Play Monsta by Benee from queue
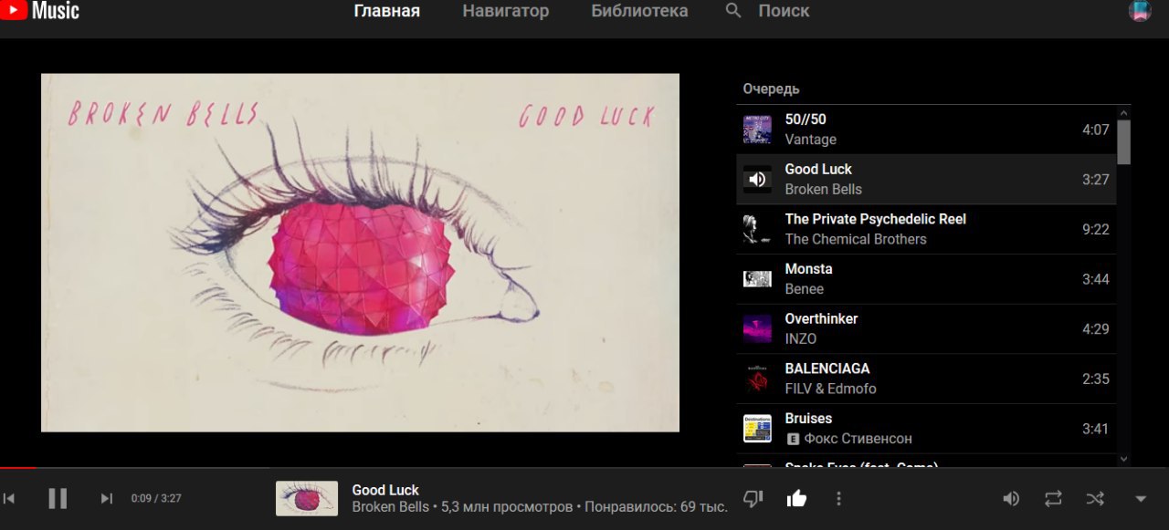This screenshot has height=530, width=1169. [x=926, y=279]
